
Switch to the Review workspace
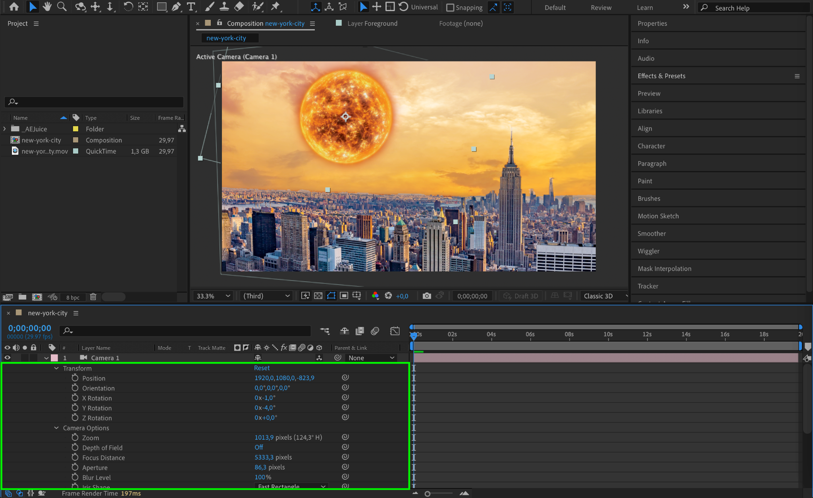click(x=601, y=8)
